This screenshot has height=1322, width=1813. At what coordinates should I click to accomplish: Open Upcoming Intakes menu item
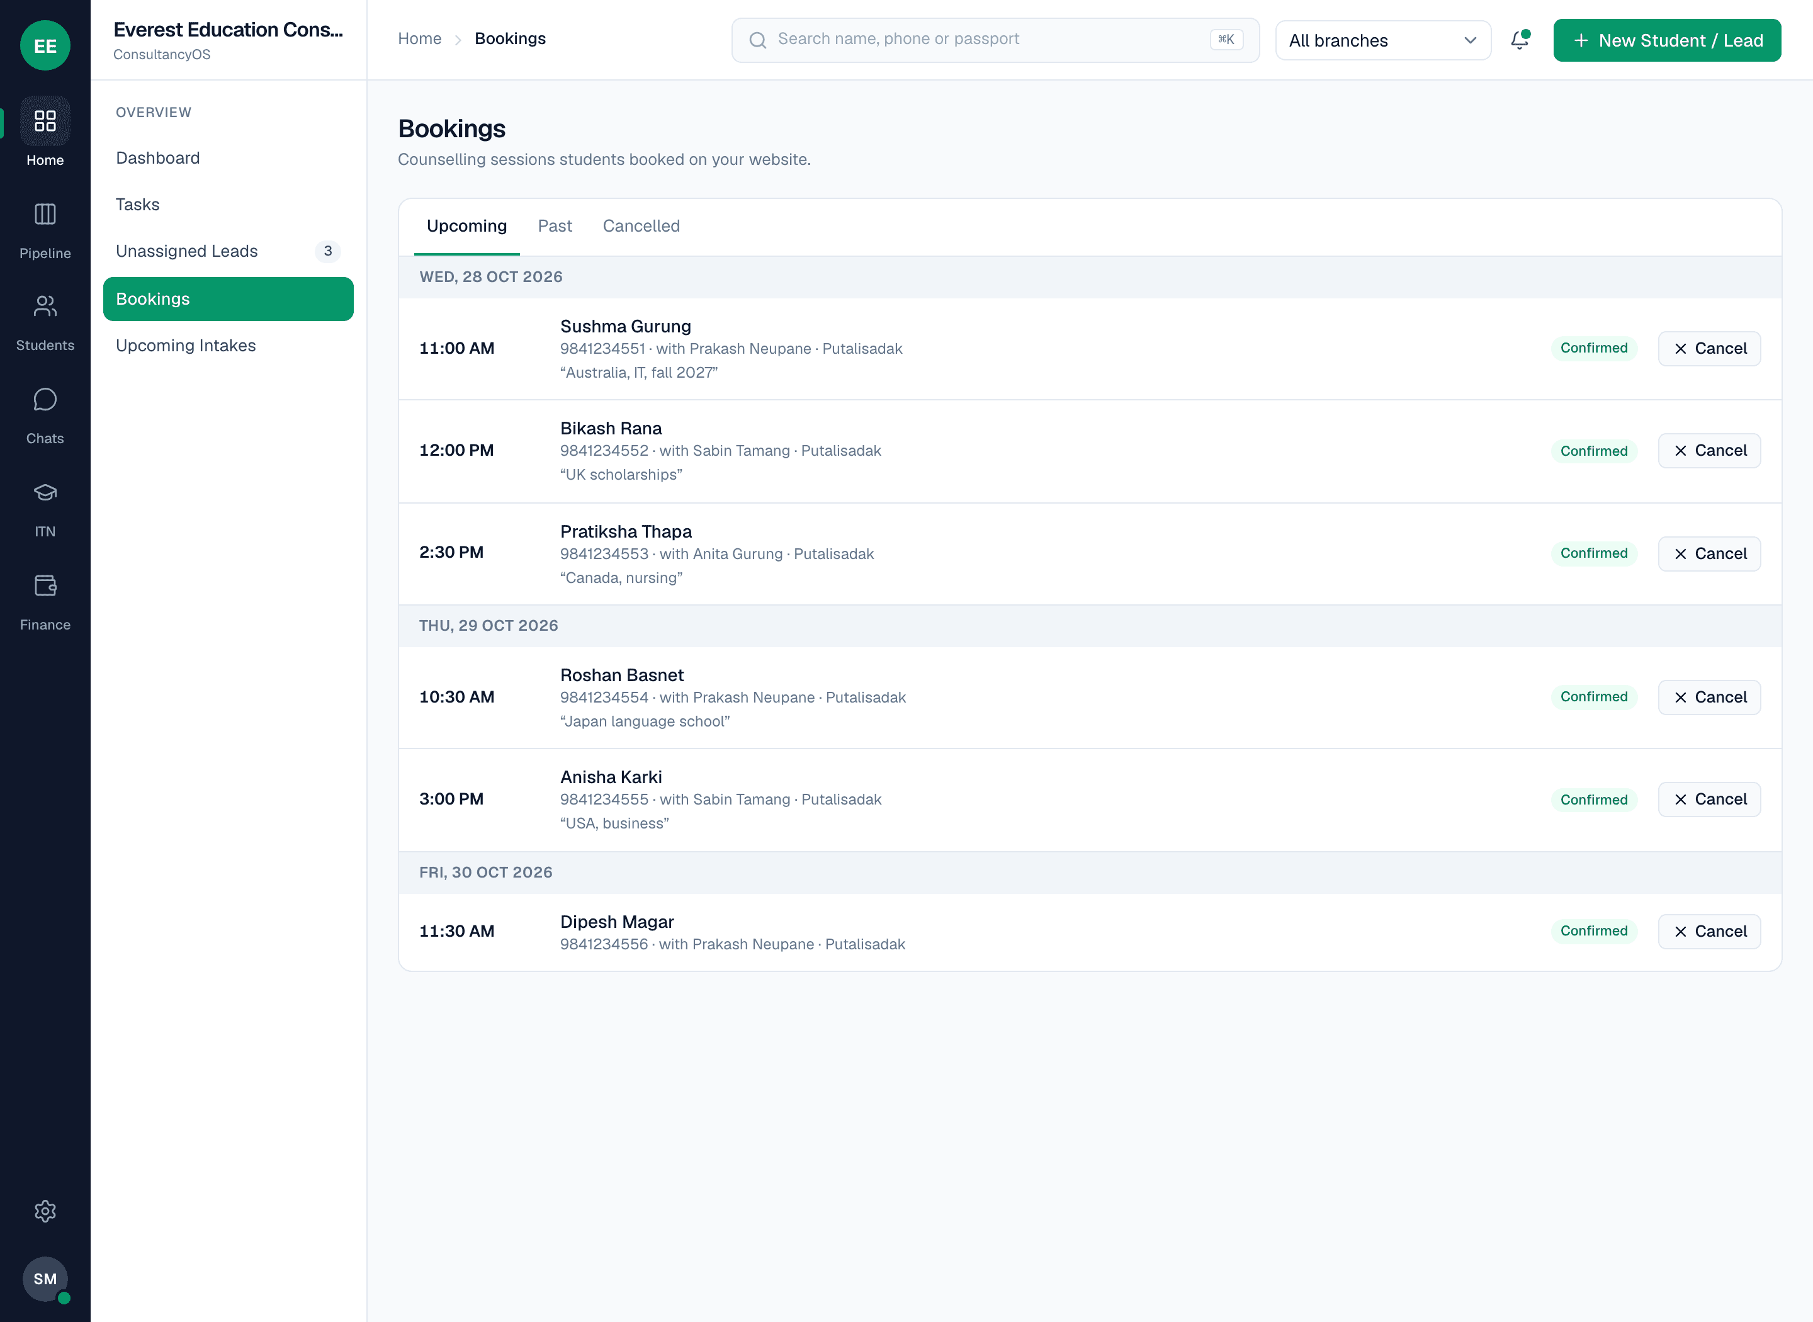point(228,346)
